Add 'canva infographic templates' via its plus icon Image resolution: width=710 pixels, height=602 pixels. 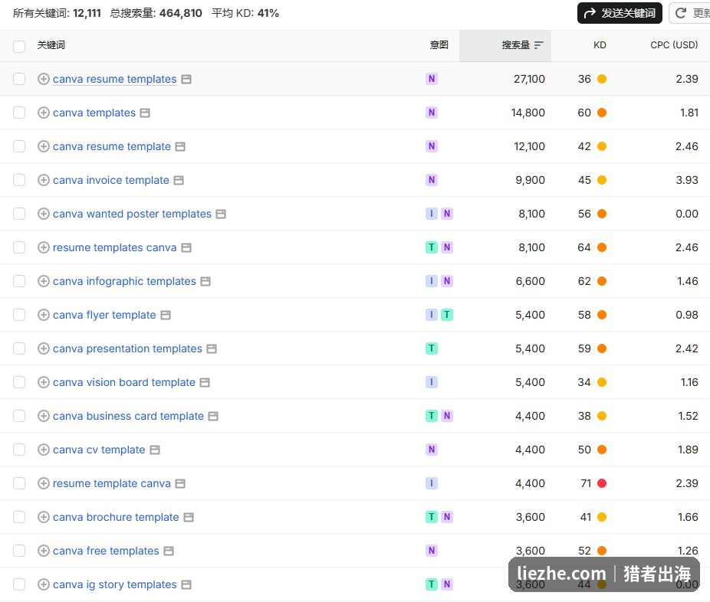(44, 281)
